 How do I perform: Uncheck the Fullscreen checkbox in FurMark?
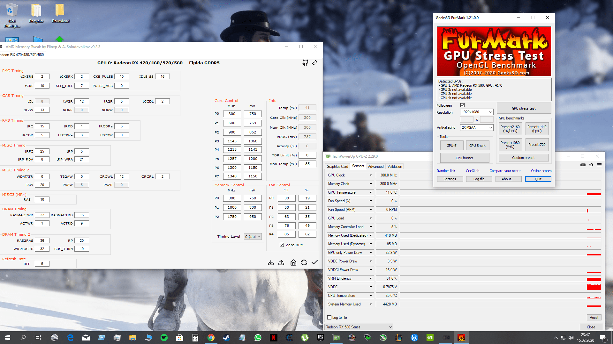[x=462, y=105]
